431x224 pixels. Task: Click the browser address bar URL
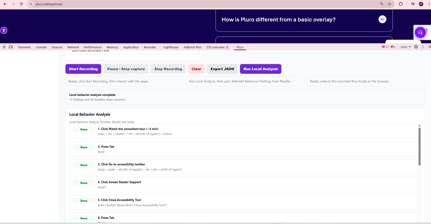coord(49,4)
